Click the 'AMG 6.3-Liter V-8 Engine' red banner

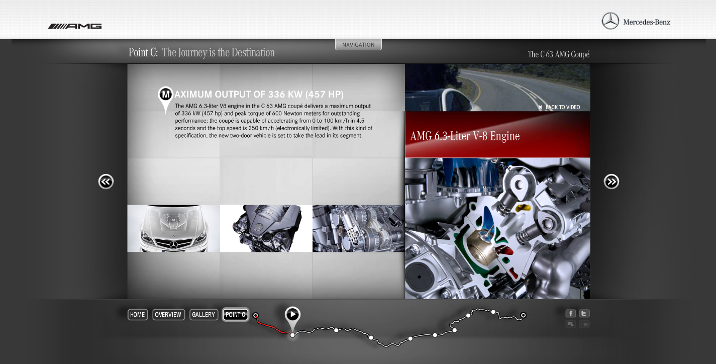click(x=497, y=135)
